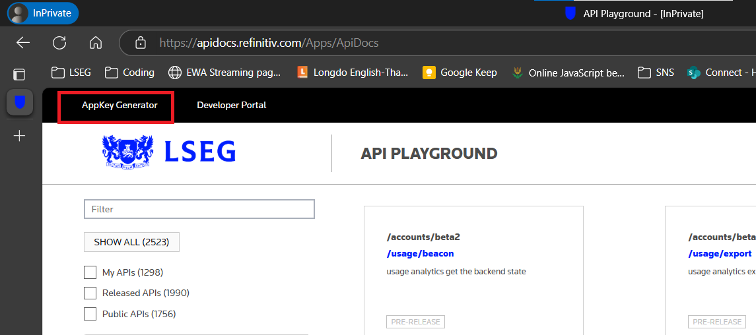Open the Coding bookmarks folder
Image resolution: width=756 pixels, height=335 pixels.
pos(129,73)
